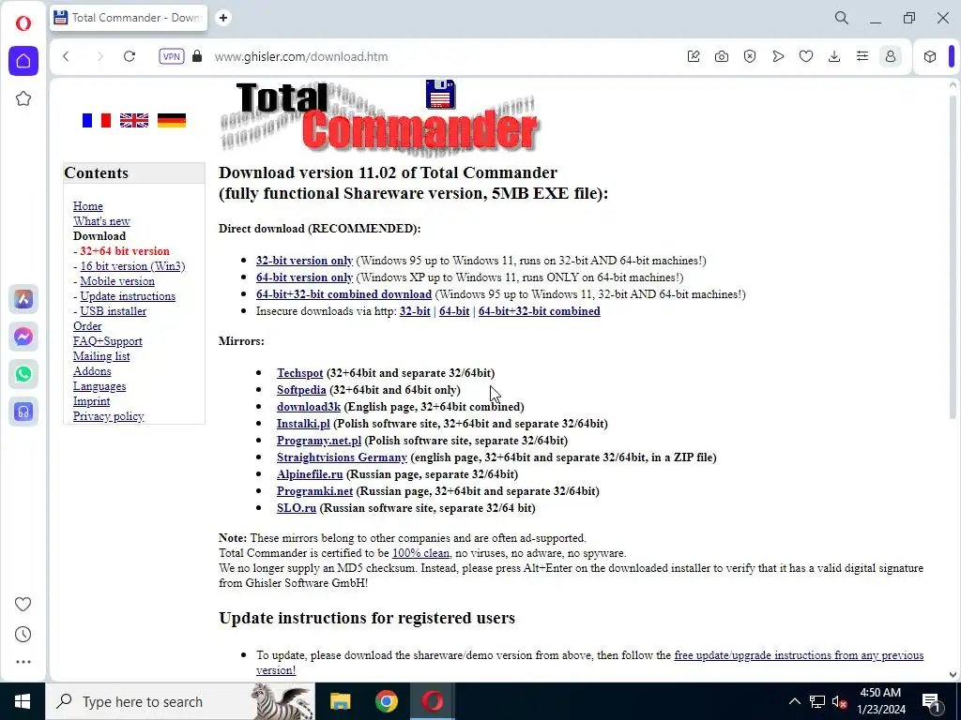Viewport: 961px width, 720px height.
Task: Add page to bookmarks heart icon
Action: (x=806, y=56)
